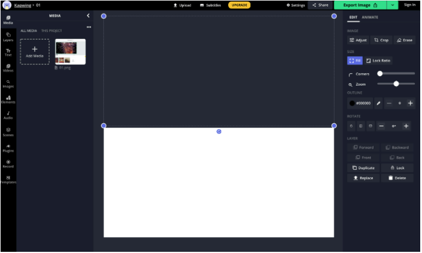Adjust the Zoom slider

click(x=396, y=84)
